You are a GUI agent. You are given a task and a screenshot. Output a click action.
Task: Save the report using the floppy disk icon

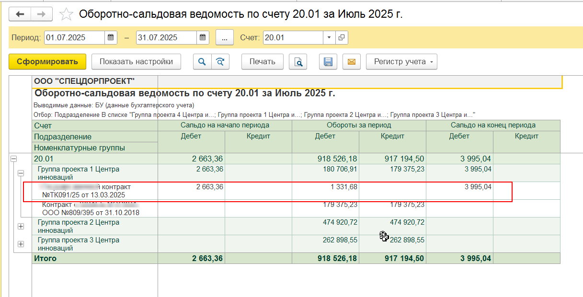pyautogui.click(x=328, y=61)
